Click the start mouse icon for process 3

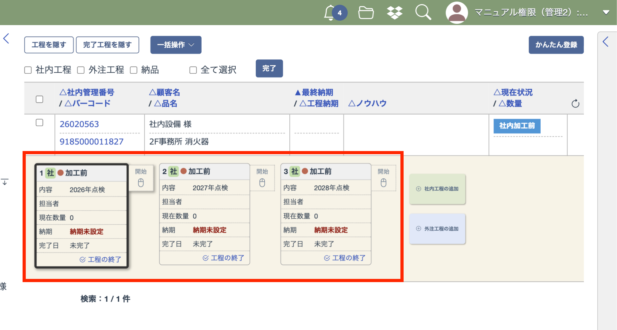click(x=384, y=183)
